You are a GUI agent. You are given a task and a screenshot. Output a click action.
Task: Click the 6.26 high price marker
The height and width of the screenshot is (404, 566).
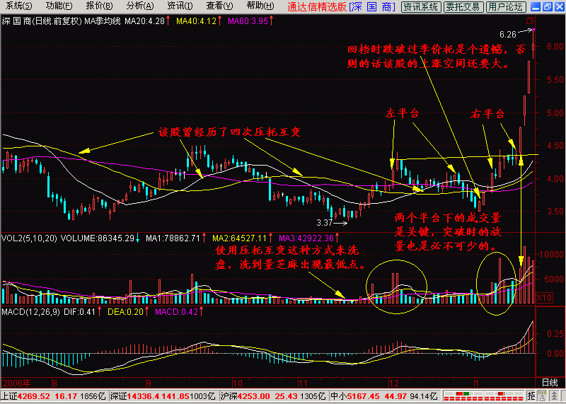(x=508, y=35)
